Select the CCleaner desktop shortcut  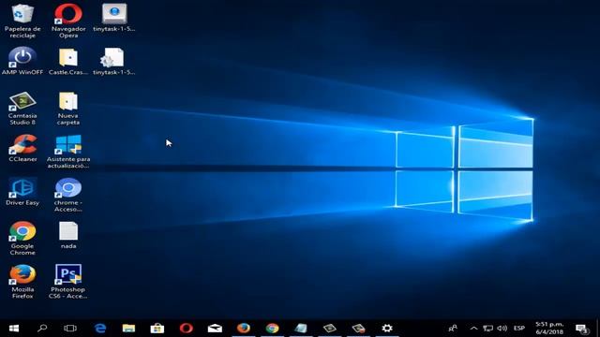pyautogui.click(x=22, y=148)
